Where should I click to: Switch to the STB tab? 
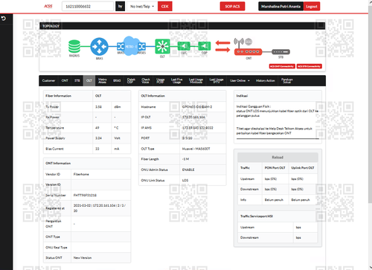click(x=77, y=80)
